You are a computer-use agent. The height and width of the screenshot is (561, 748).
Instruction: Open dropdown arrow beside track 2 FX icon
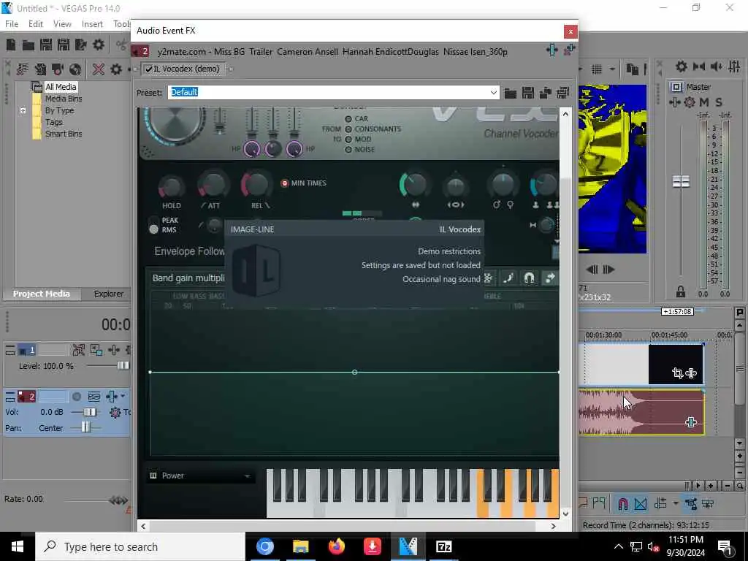123,396
